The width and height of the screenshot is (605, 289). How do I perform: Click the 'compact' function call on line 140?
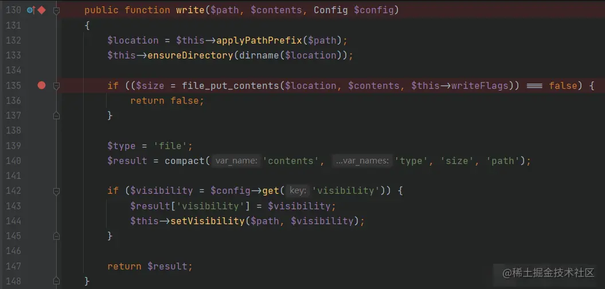point(185,161)
